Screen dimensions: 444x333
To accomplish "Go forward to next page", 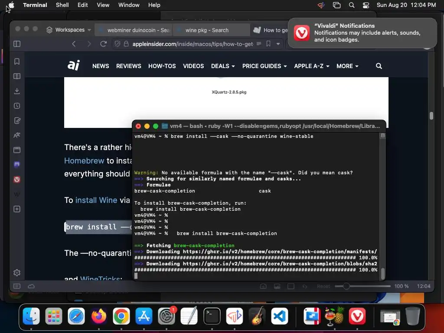I will [89, 44].
